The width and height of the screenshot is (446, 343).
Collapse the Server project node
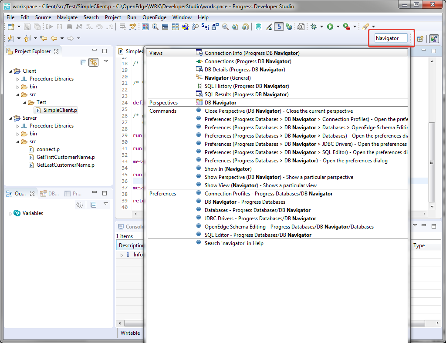[x=10, y=118]
